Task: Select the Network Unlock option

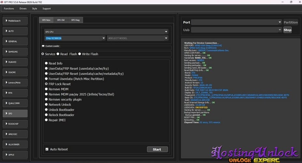Action: coord(46,105)
